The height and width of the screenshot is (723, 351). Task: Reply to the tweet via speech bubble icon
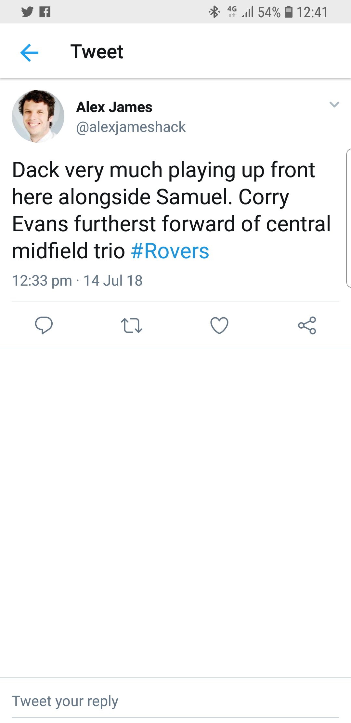(44, 325)
